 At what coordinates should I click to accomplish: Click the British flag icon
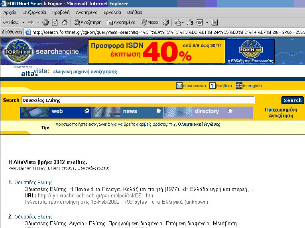[239, 86]
